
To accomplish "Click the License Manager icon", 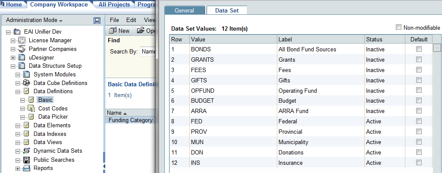I will (x=22, y=41).
